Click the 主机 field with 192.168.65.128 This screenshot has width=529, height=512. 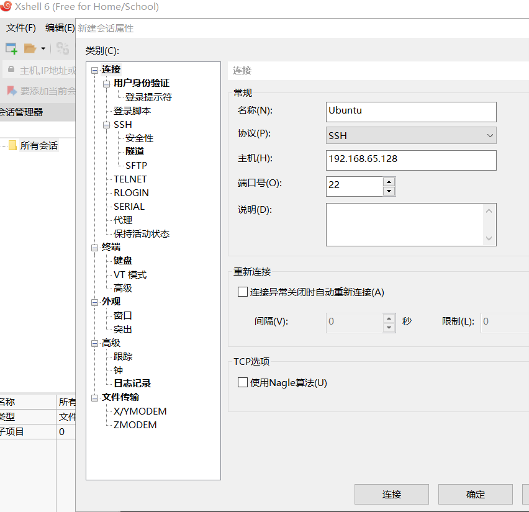coord(411,160)
